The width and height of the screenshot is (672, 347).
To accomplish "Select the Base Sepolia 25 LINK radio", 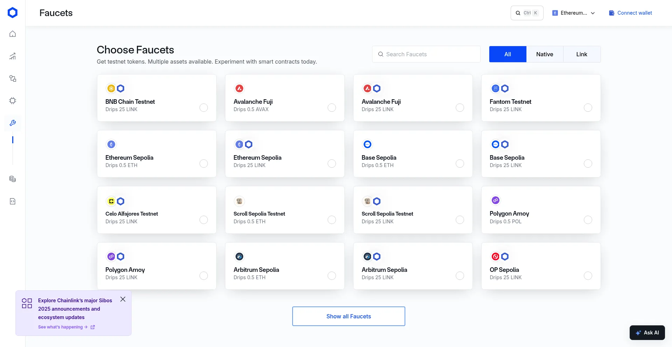I will coord(588,164).
